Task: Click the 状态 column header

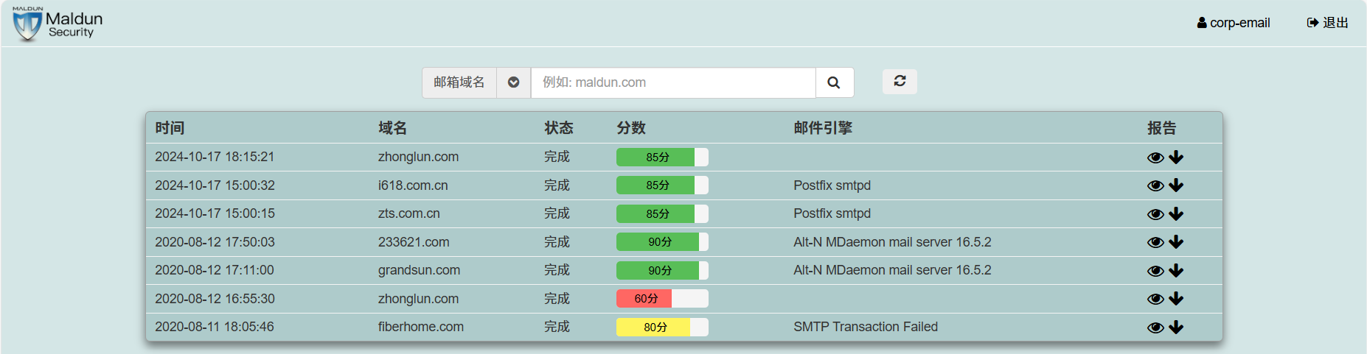Action: pyautogui.click(x=559, y=128)
